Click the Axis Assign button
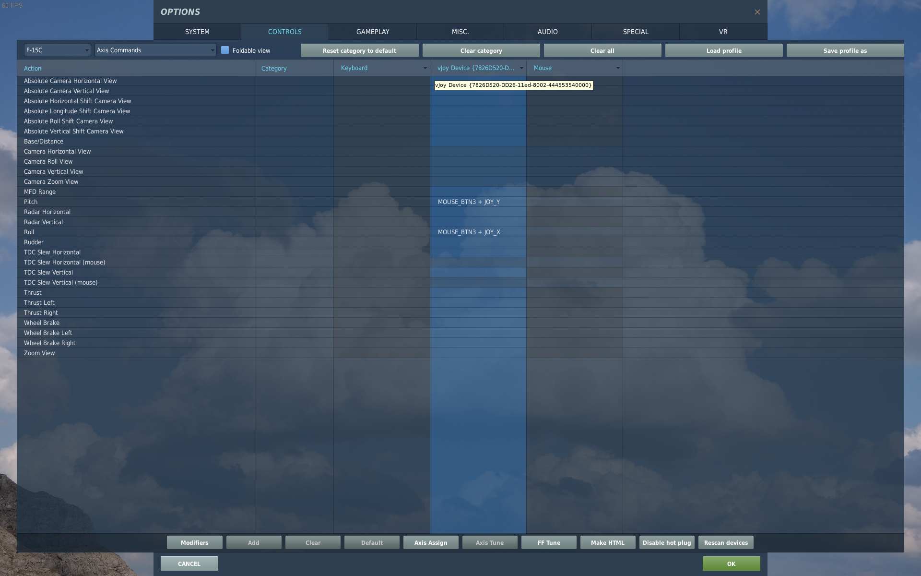 431,542
